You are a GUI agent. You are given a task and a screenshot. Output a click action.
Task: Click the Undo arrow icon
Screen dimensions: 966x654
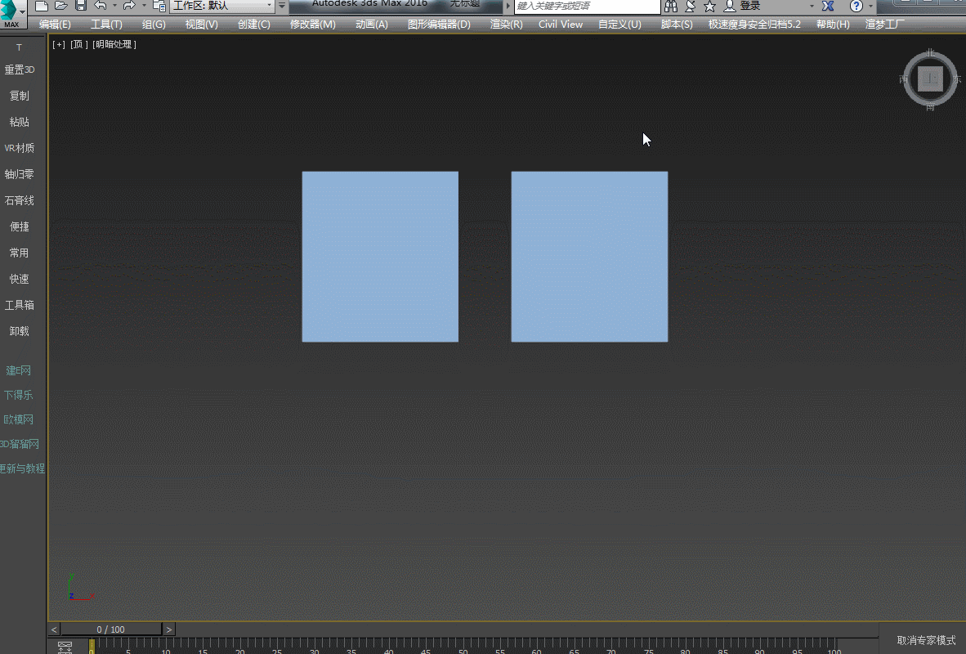100,6
